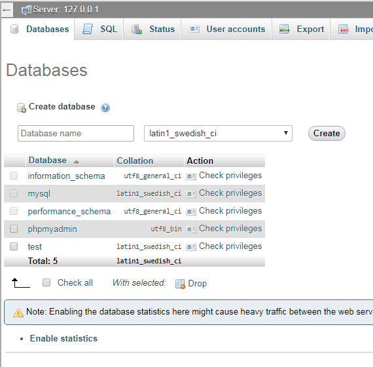Click the SQL tab scroll icon
Viewport: 373px width, 367px height.
point(88,29)
